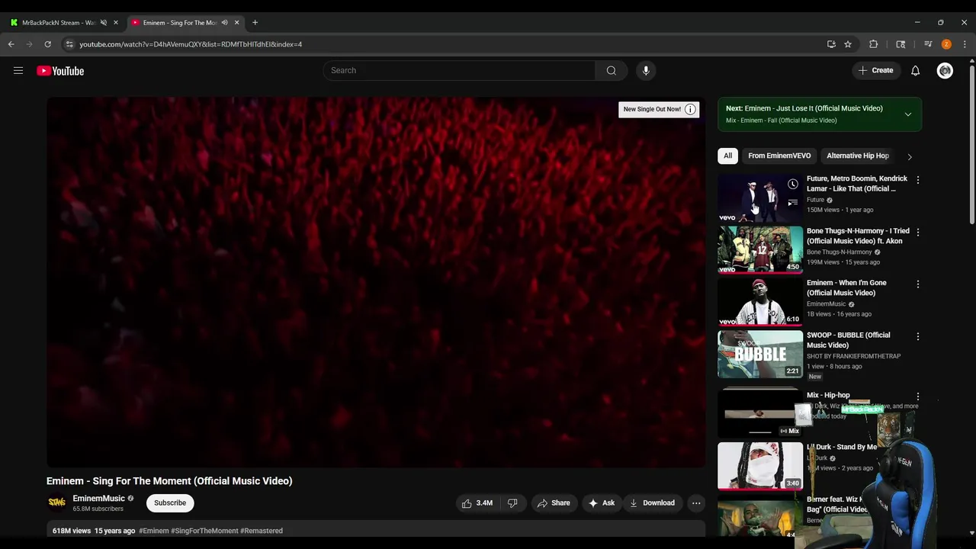Image resolution: width=976 pixels, height=549 pixels.
Task: Select Alternative Hip Hop chip
Action: pyautogui.click(x=858, y=156)
